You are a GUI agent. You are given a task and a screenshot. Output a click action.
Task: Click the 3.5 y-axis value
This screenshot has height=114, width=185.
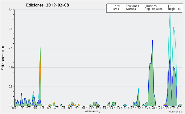click(10, 29)
